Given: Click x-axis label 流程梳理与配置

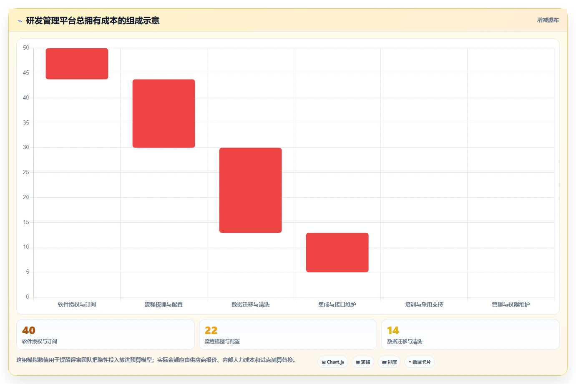Looking at the screenshot, I should point(163,304).
